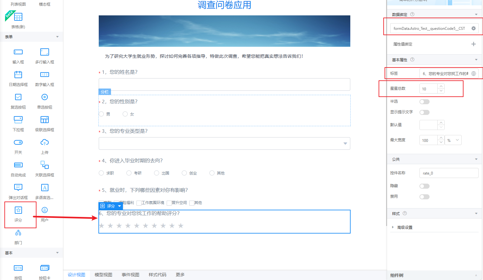
Task: Open the 最大宽度 unit dropdown
Action: (x=453, y=140)
